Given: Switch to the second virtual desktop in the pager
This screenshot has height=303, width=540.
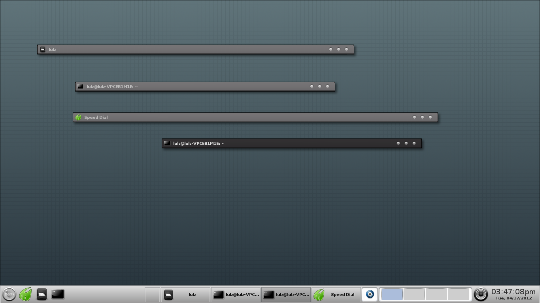Looking at the screenshot, I should click(x=414, y=294).
